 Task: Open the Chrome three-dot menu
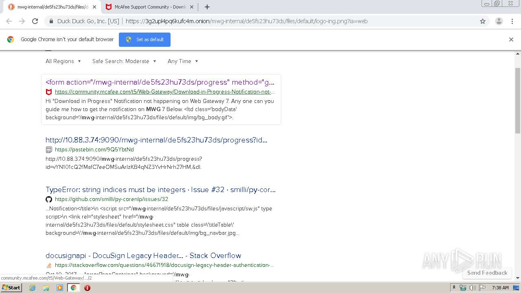click(512, 21)
